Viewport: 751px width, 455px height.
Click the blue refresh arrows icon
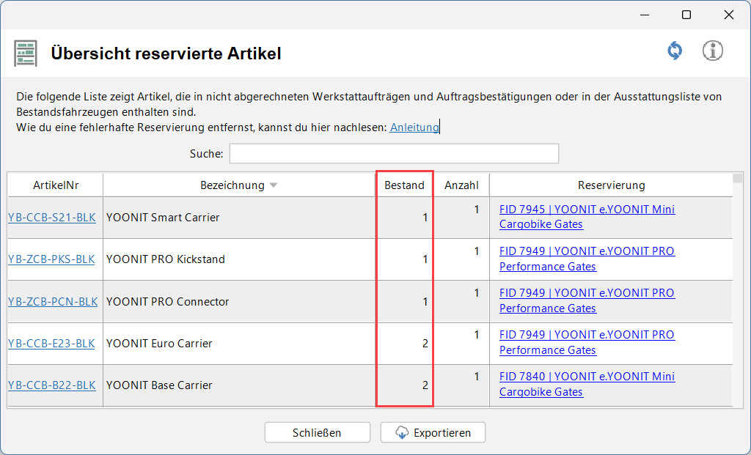[x=675, y=51]
